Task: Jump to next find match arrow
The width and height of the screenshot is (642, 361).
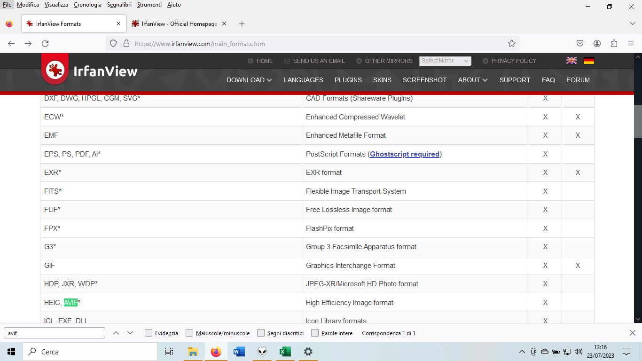Action: (x=130, y=333)
